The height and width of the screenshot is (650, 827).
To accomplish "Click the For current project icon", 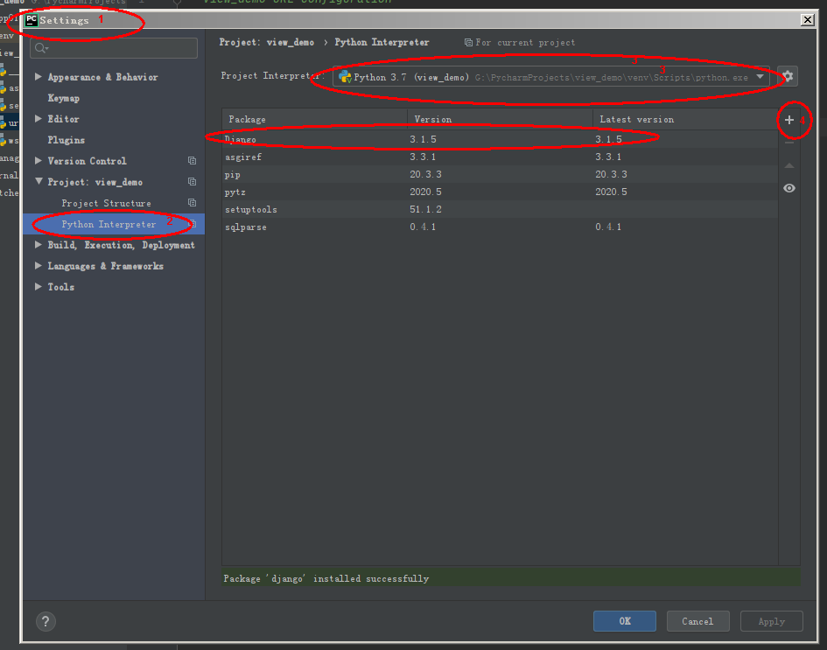I will (x=468, y=43).
